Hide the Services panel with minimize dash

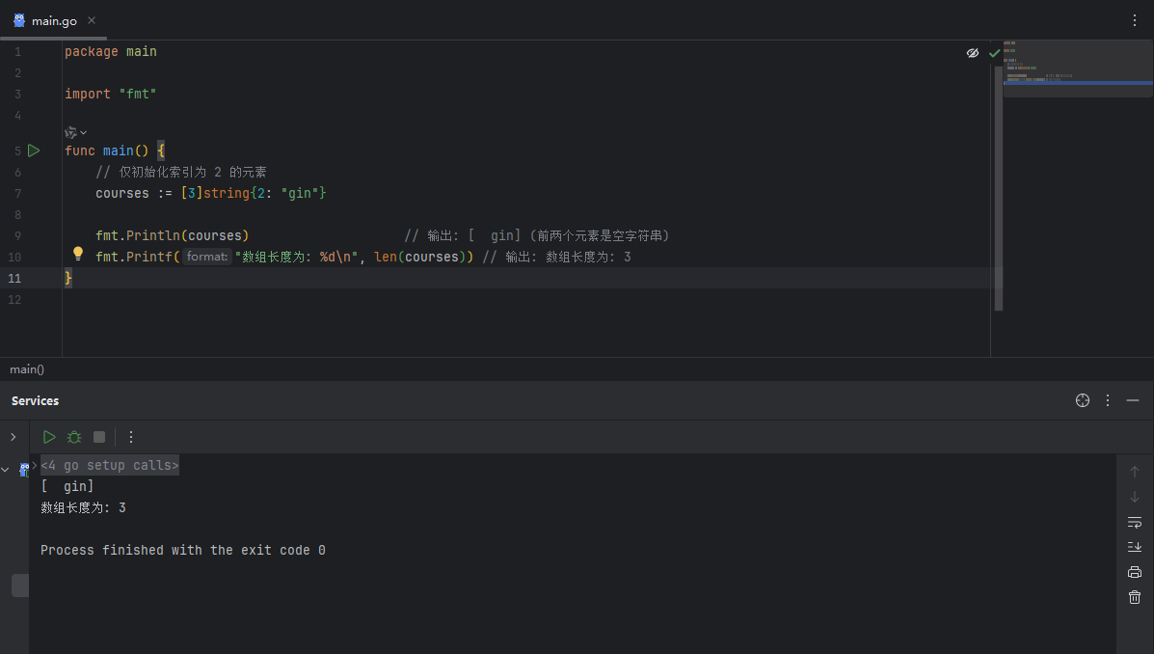1133,400
